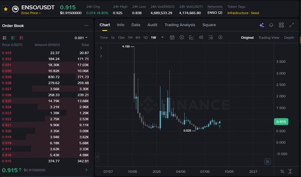Open the Enso Price link
The width and height of the screenshot is (301, 177).
pyautogui.click(x=31, y=13)
